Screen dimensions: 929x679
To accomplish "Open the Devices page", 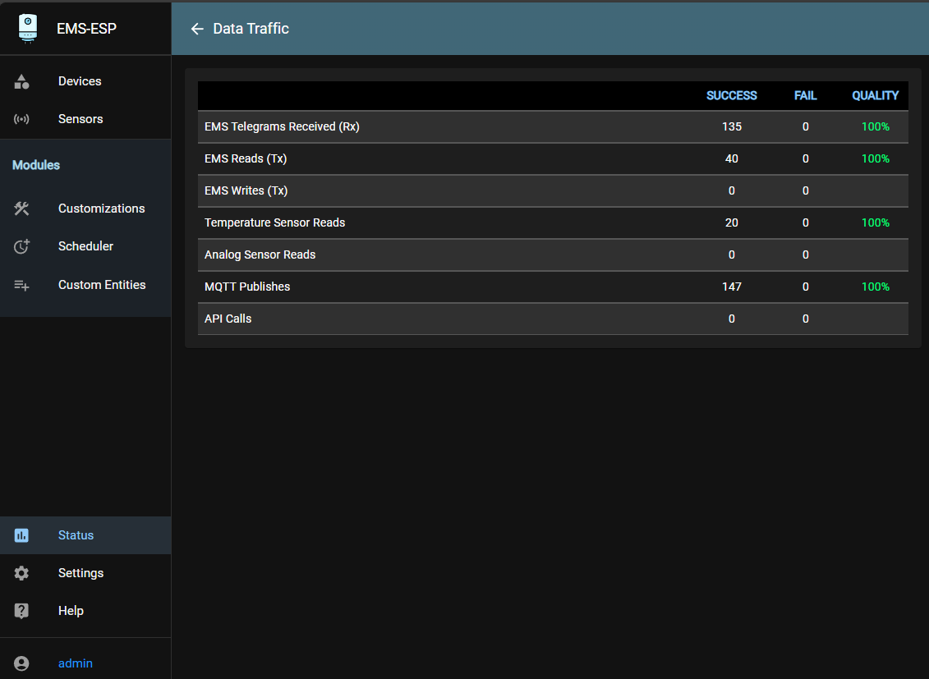I will point(80,81).
